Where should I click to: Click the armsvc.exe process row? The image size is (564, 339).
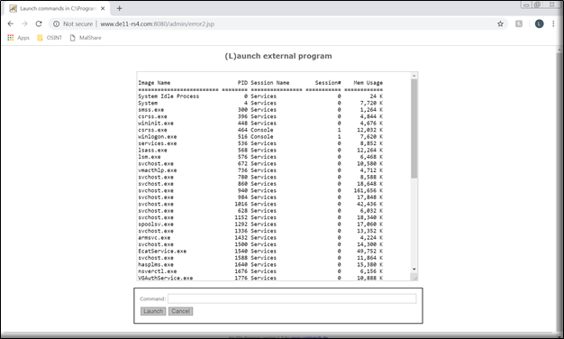[260, 237]
